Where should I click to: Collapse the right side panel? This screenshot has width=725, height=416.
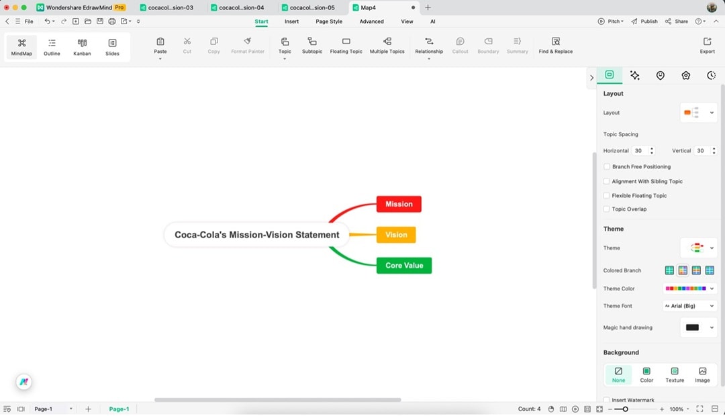point(591,78)
